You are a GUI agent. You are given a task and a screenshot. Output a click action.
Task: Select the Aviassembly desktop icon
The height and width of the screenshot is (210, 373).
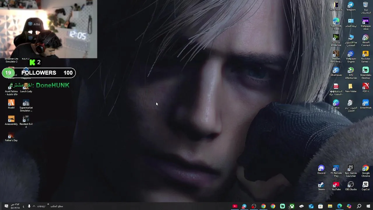point(11,121)
